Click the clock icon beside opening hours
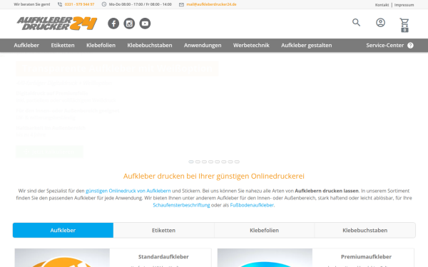Screen dimensions: 428x267 [x=104, y=4]
